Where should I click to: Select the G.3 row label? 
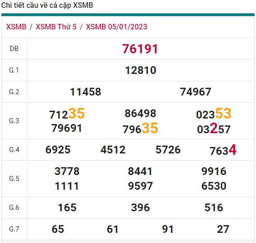click(14, 121)
